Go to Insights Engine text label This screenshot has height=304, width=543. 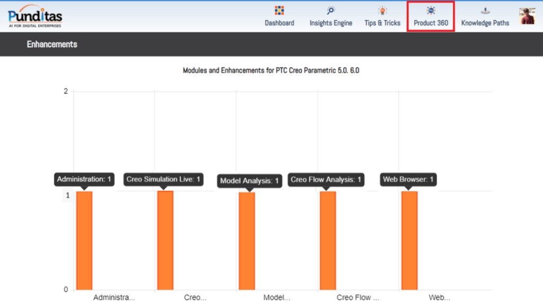coord(331,23)
